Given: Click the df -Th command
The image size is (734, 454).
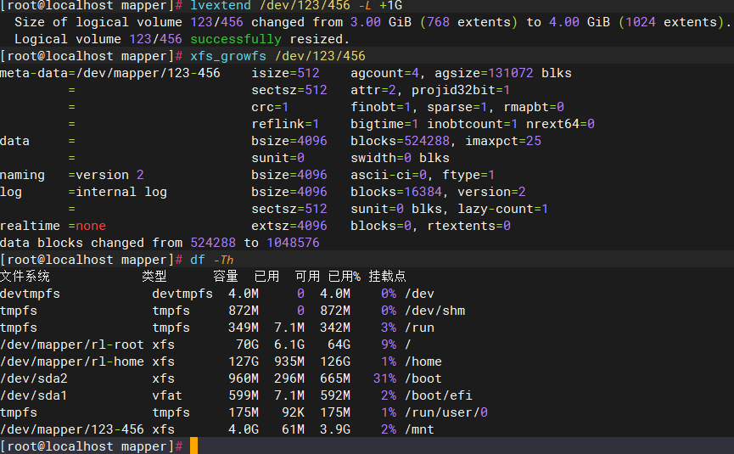Looking at the screenshot, I should pyautogui.click(x=211, y=260).
